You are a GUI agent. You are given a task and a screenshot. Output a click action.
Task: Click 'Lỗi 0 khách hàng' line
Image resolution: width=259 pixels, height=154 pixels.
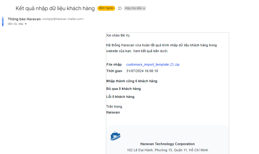[120, 97]
